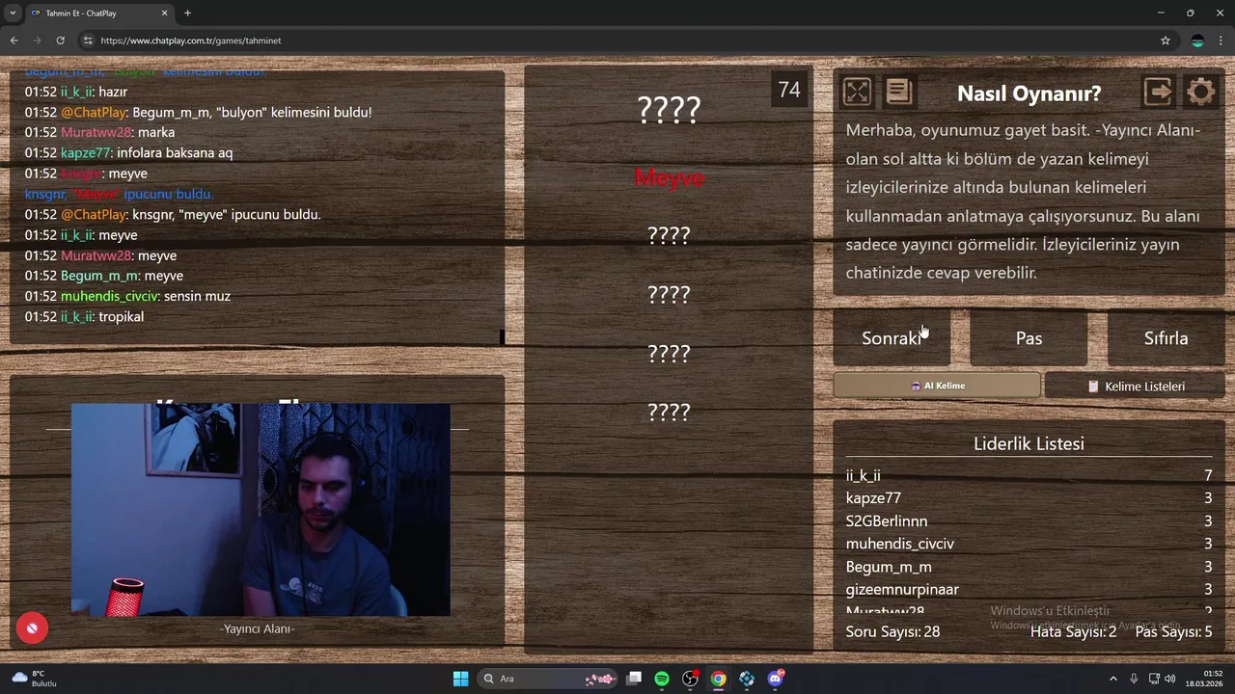Click the -Yayıncı Alanı- label
1235x694 pixels.
(x=257, y=628)
